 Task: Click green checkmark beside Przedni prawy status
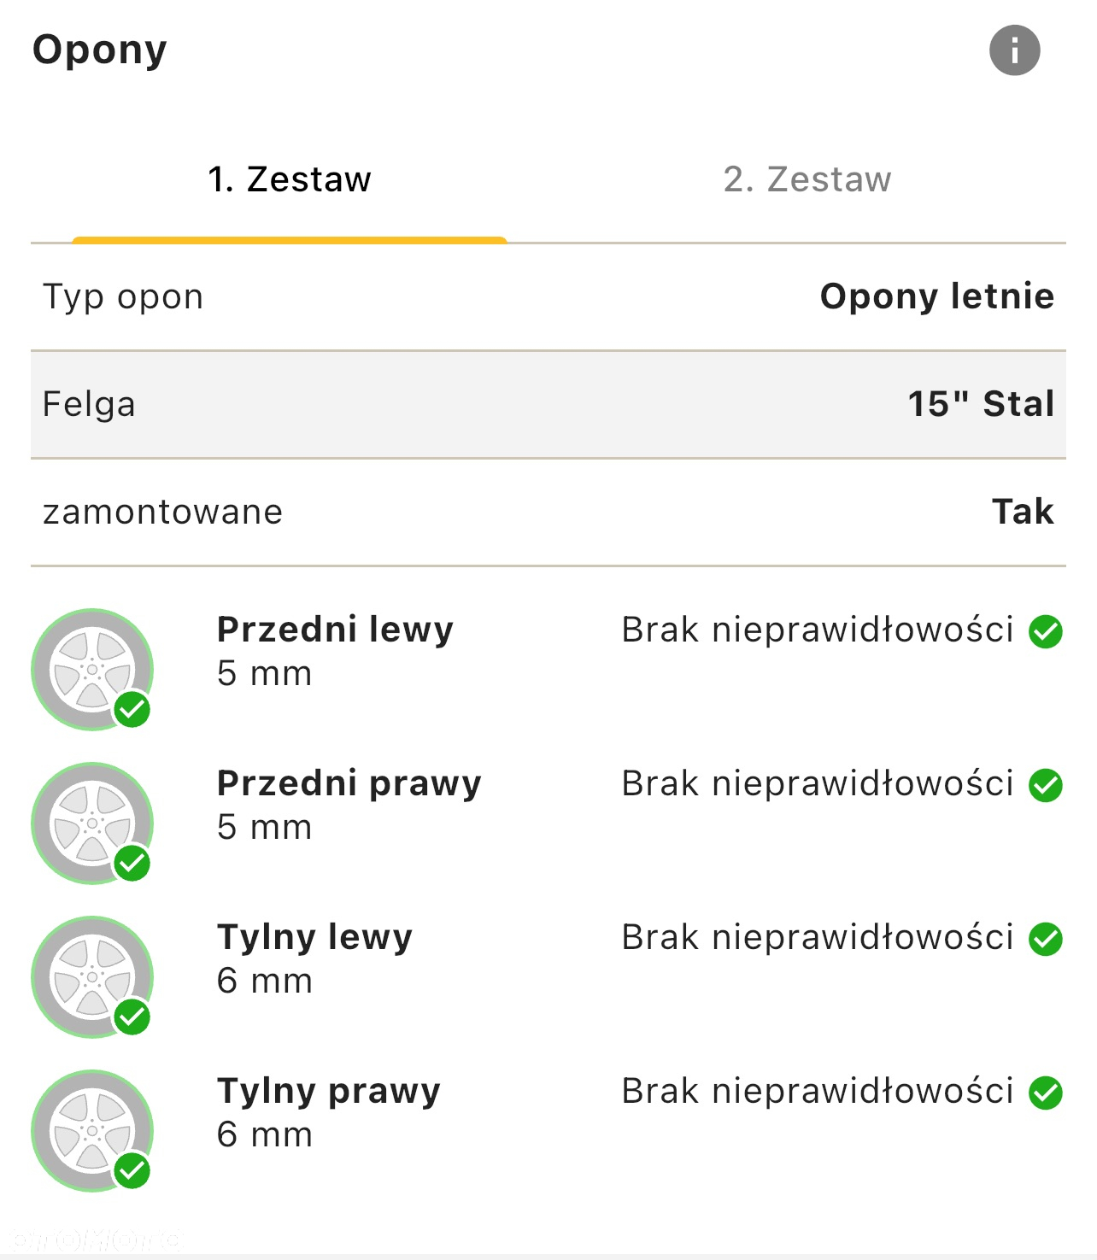click(x=1046, y=786)
